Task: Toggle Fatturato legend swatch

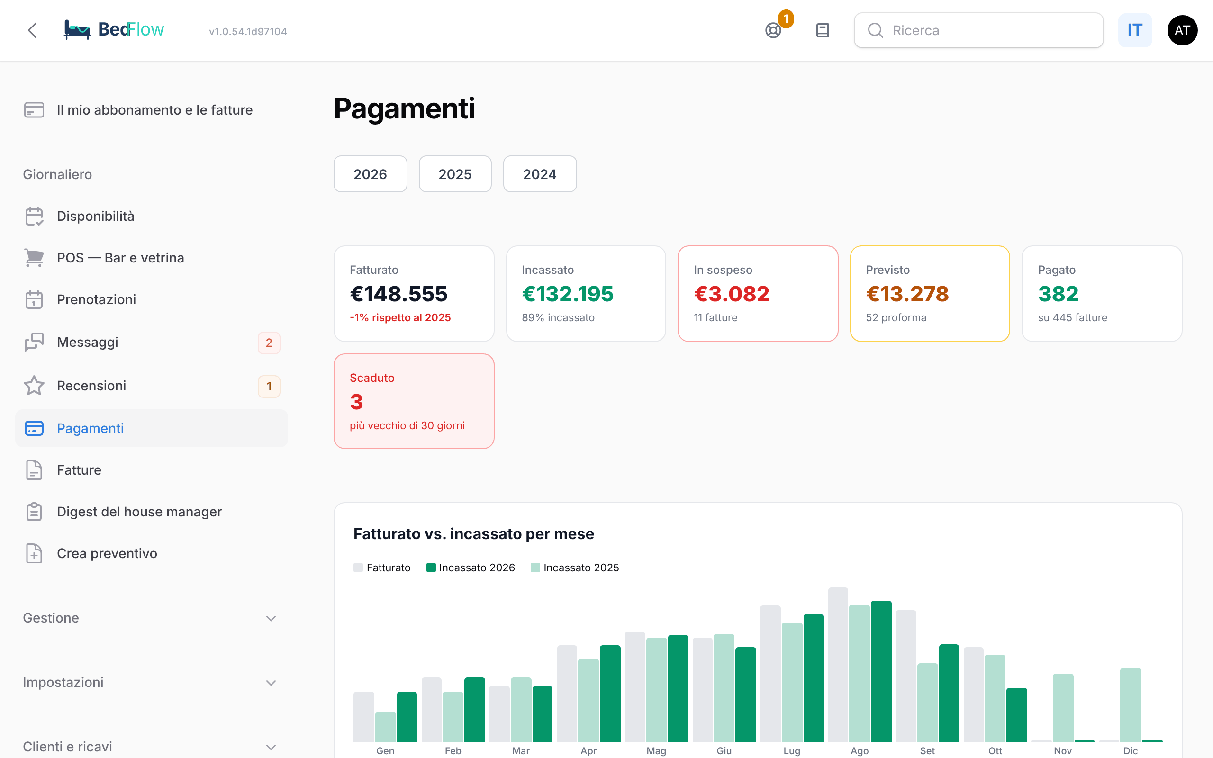Action: point(358,568)
